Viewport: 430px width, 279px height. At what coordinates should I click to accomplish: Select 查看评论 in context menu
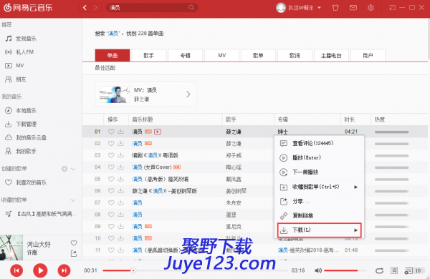[x=319, y=143]
